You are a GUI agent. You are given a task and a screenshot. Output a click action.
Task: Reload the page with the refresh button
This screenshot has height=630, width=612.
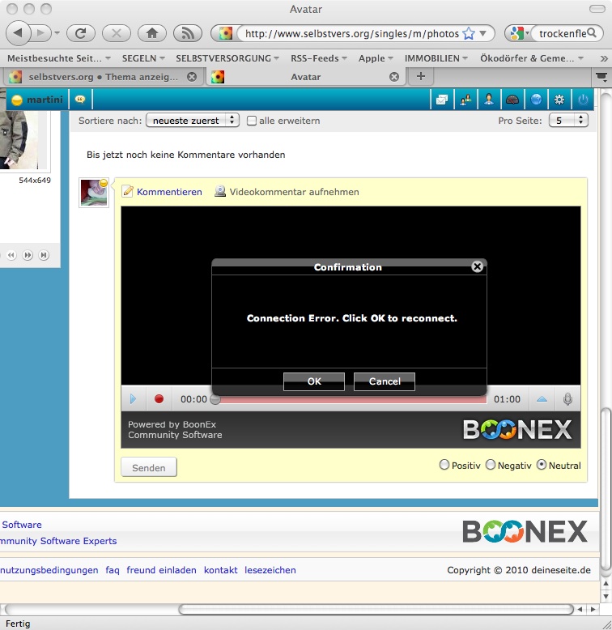coord(81,33)
